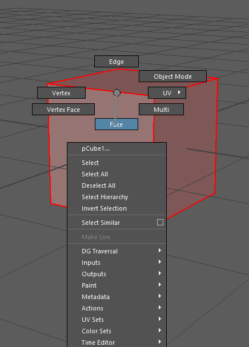Choose the Multi component mode

tap(161, 110)
